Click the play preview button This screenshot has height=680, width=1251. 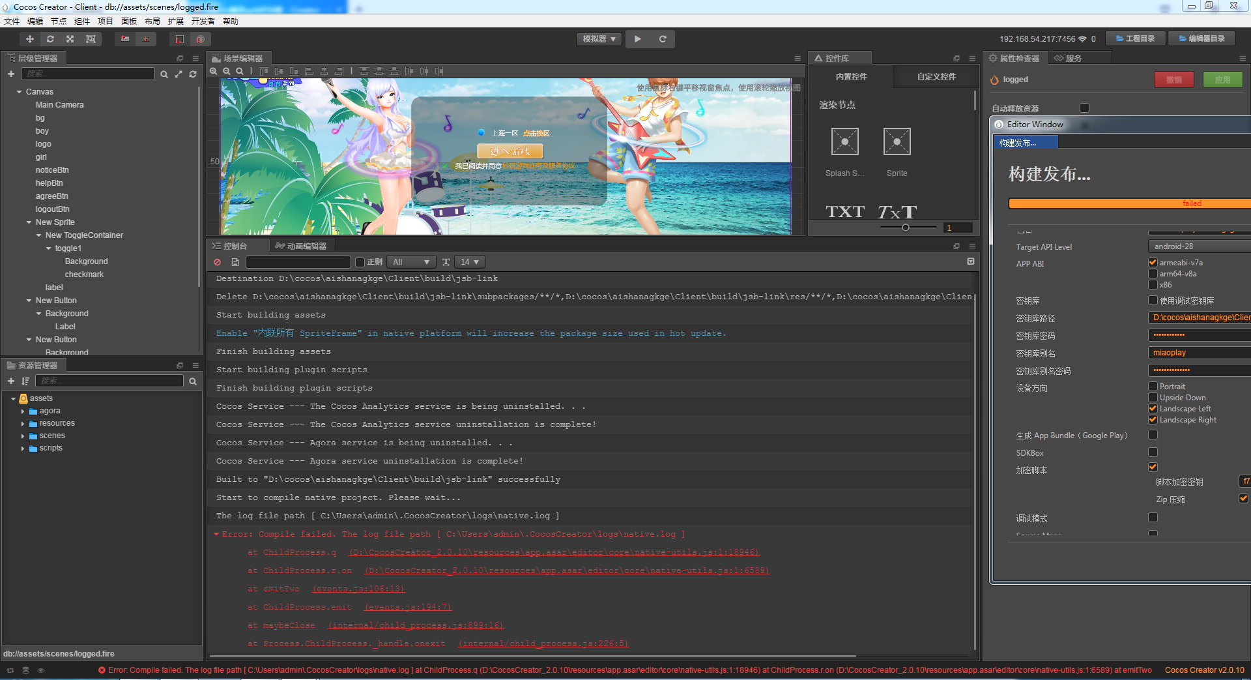(x=638, y=39)
